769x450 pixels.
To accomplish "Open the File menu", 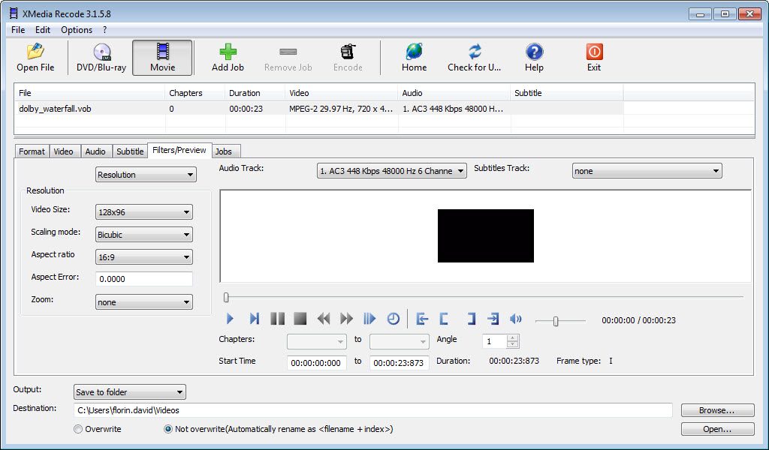I will point(18,30).
